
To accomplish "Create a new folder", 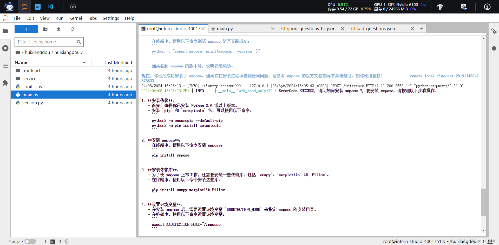I will (45, 29).
